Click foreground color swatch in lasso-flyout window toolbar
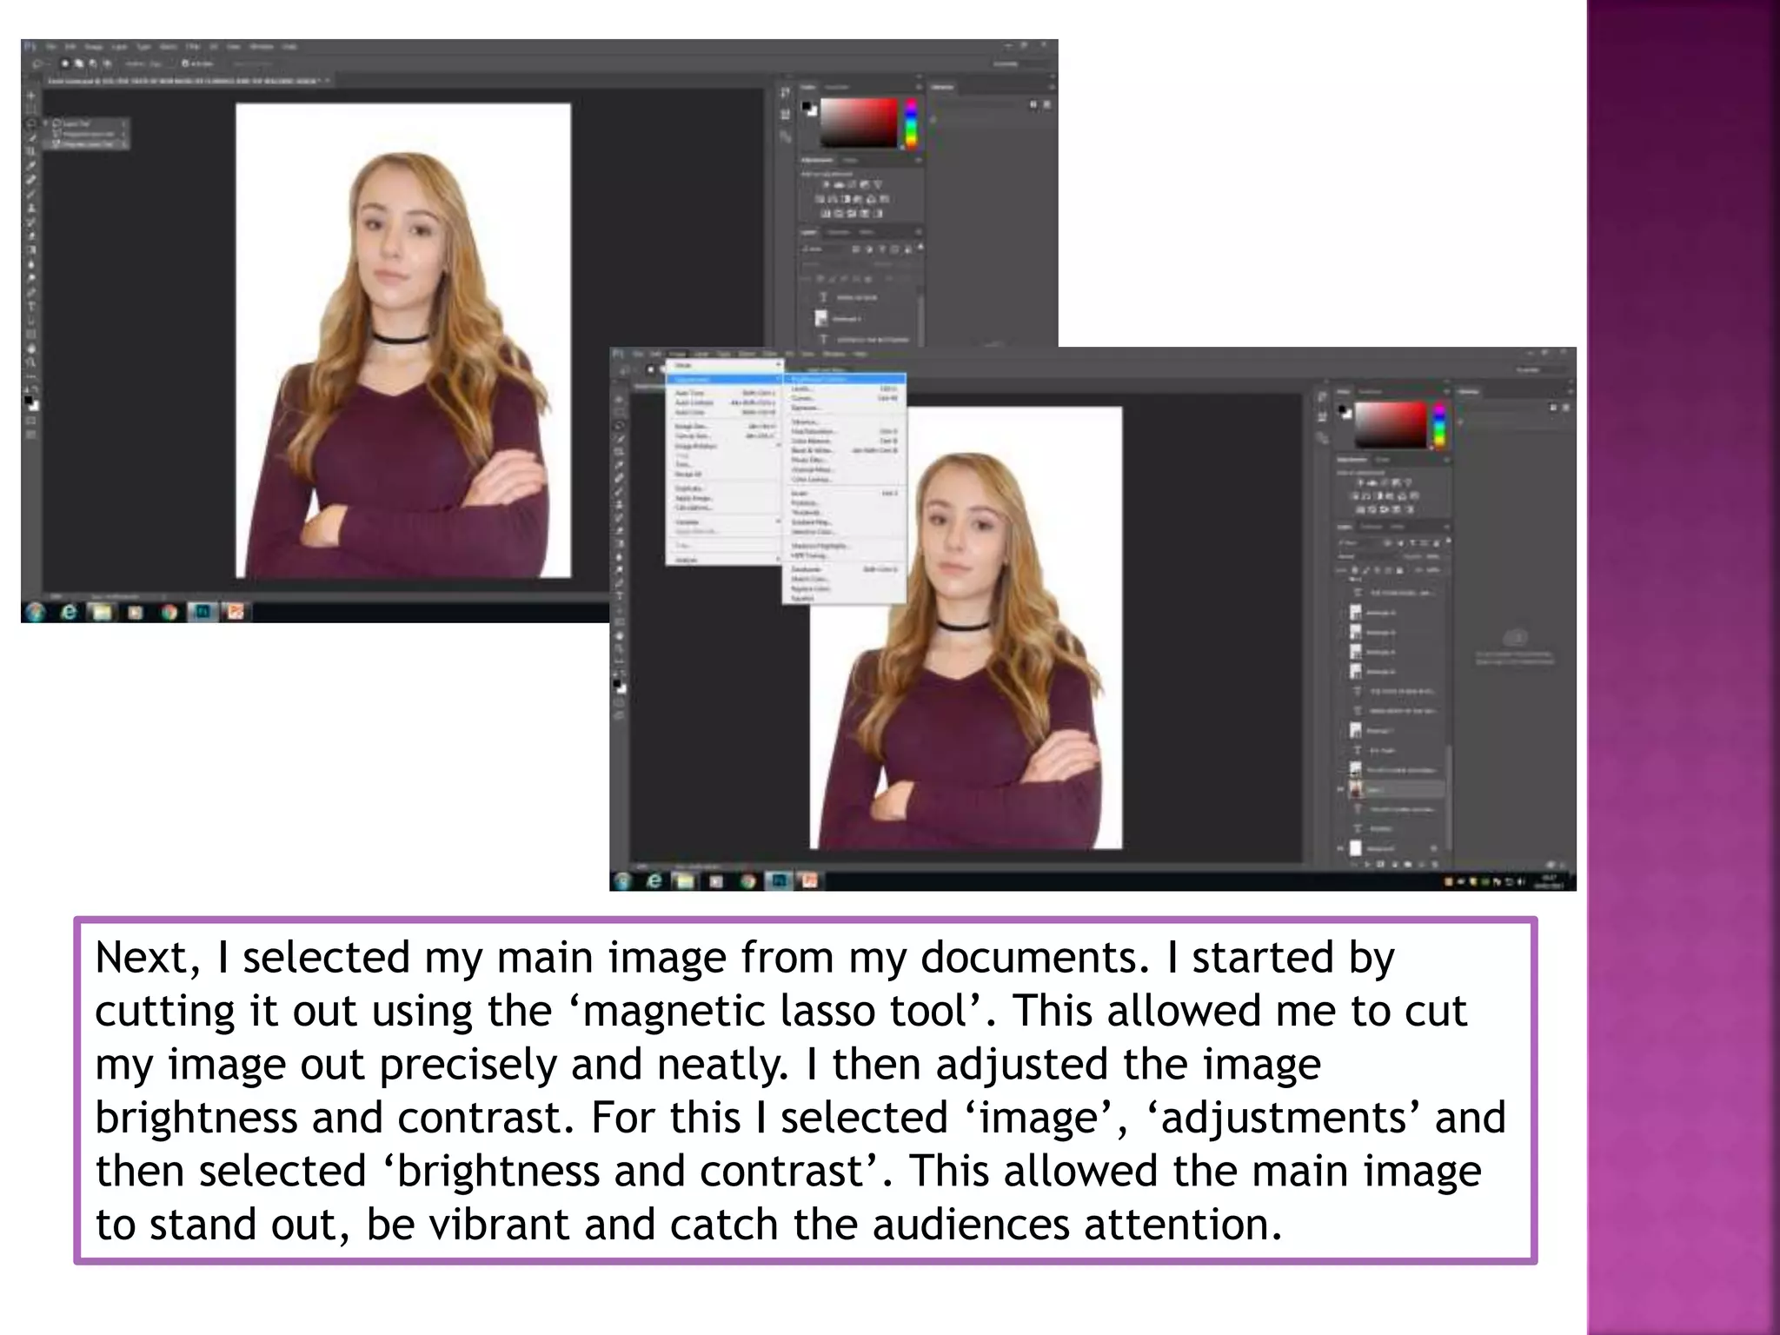 tap(29, 400)
